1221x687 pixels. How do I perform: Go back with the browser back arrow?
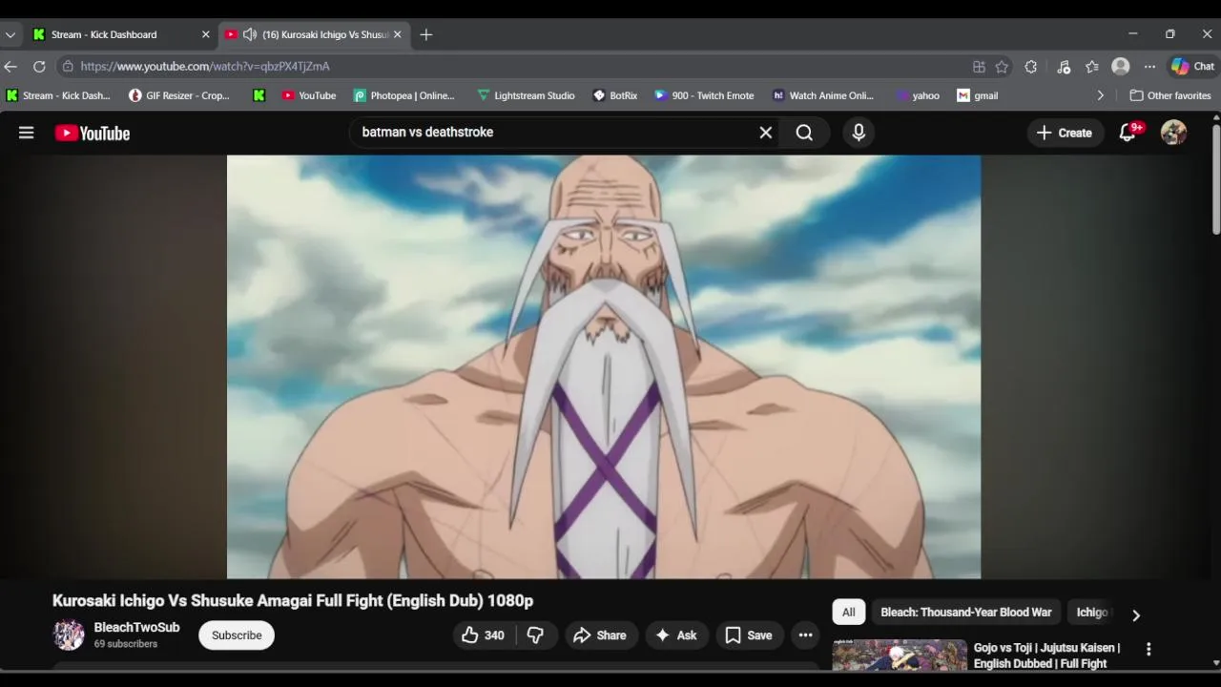10,67
